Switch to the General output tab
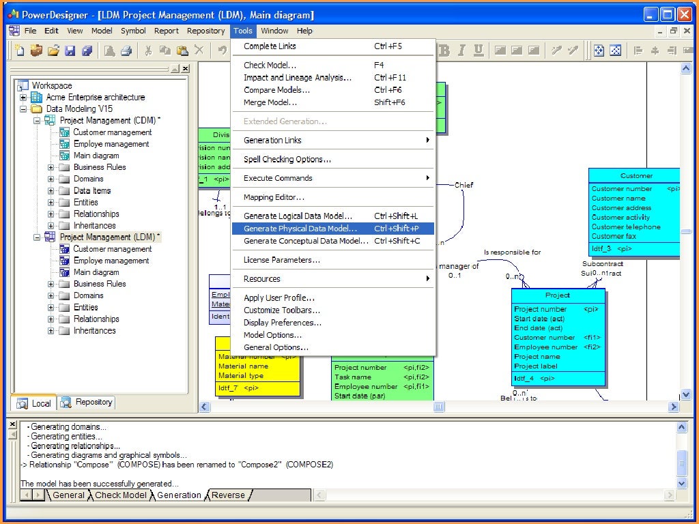Viewport: 699px width, 524px height. pos(68,495)
